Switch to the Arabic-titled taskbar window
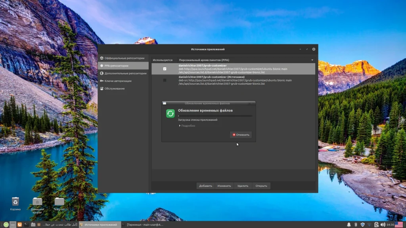Screen dimensions: 406x228 (57, 225)
